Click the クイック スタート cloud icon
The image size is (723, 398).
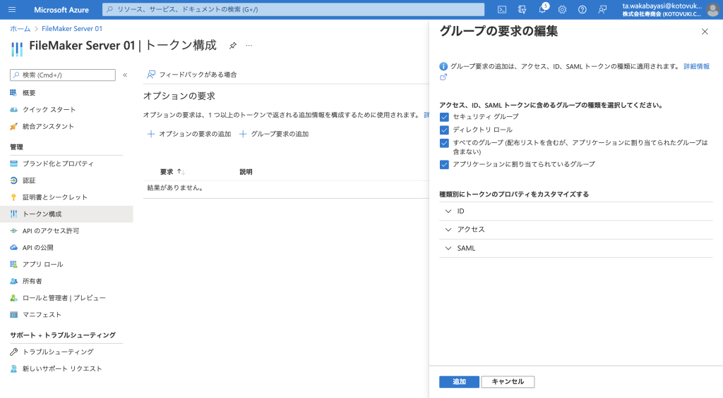click(13, 109)
